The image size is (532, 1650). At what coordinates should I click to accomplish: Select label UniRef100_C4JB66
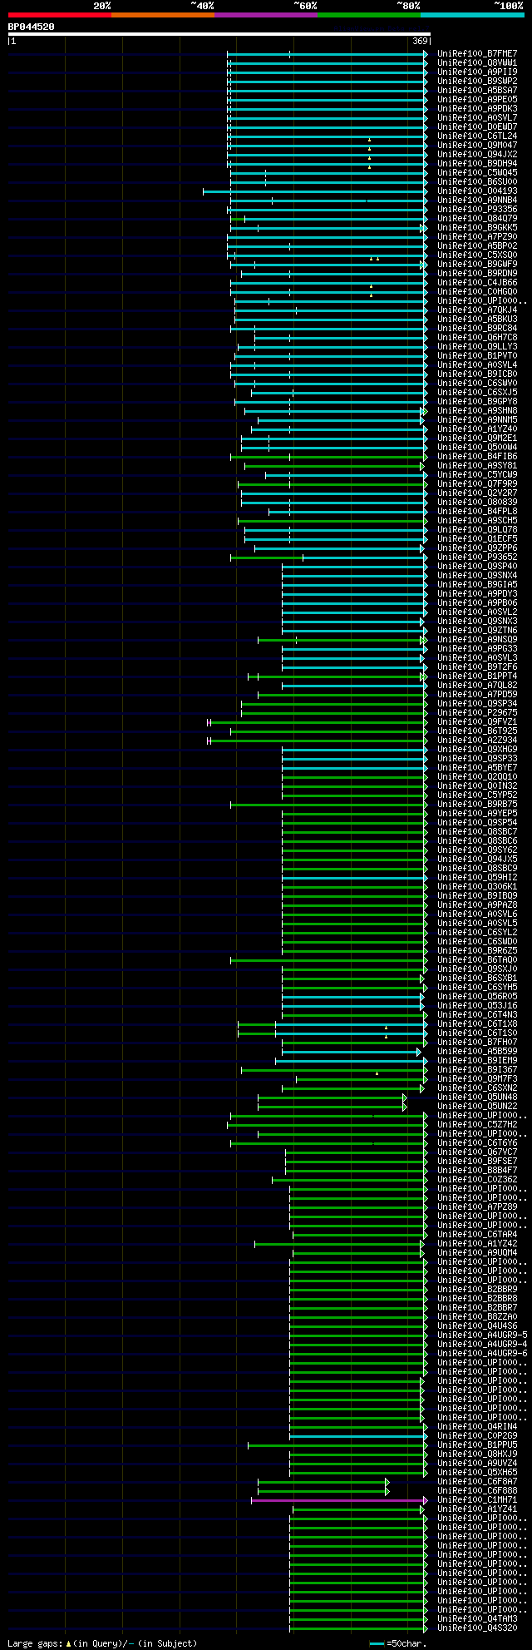477,282
